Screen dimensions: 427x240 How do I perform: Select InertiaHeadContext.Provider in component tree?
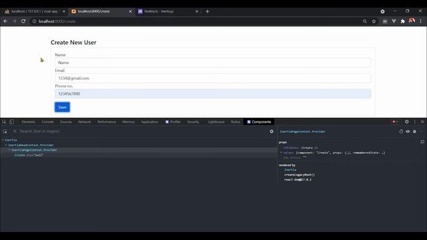(138, 145)
